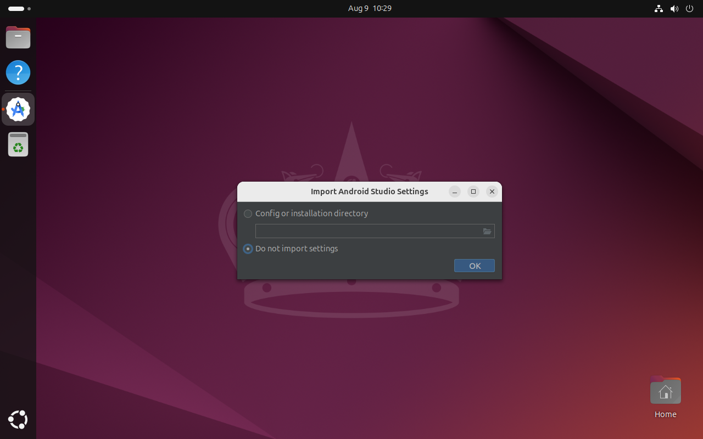This screenshot has width=703, height=439.
Task: Click the Import Android Studio Settings title bar
Action: (369, 192)
